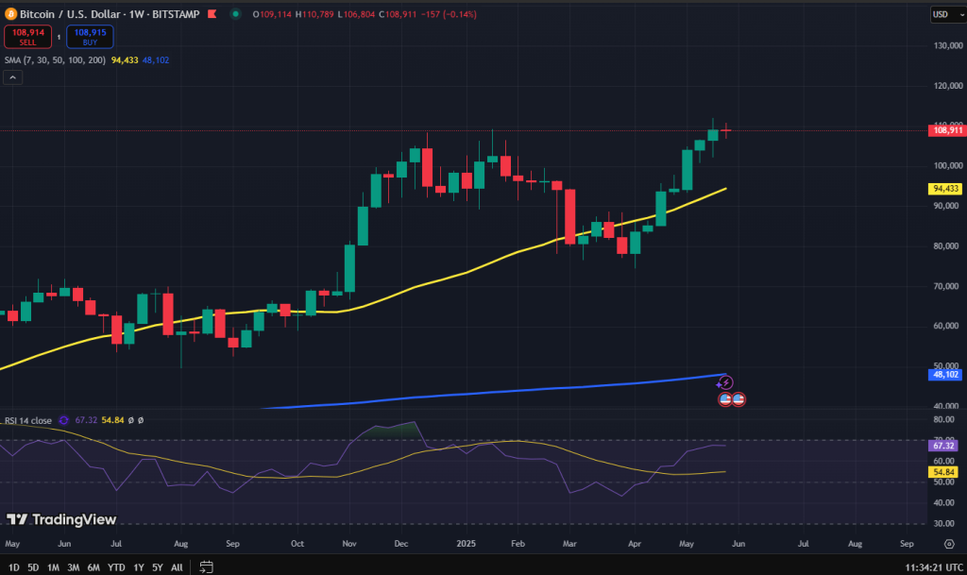Click the 90,000 price scale label
The height and width of the screenshot is (575, 967).
[946, 206]
